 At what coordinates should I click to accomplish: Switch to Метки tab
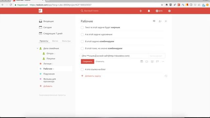tap(55, 41)
